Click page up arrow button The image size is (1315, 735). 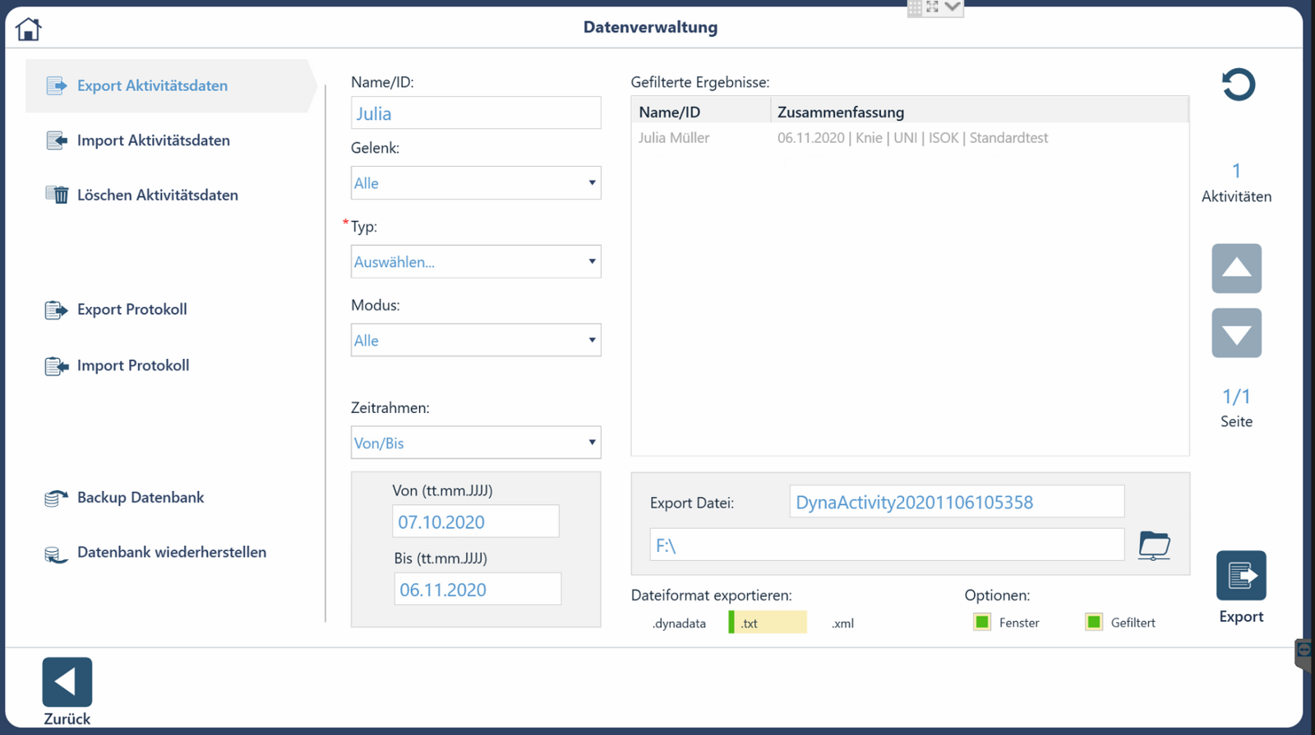[1236, 269]
